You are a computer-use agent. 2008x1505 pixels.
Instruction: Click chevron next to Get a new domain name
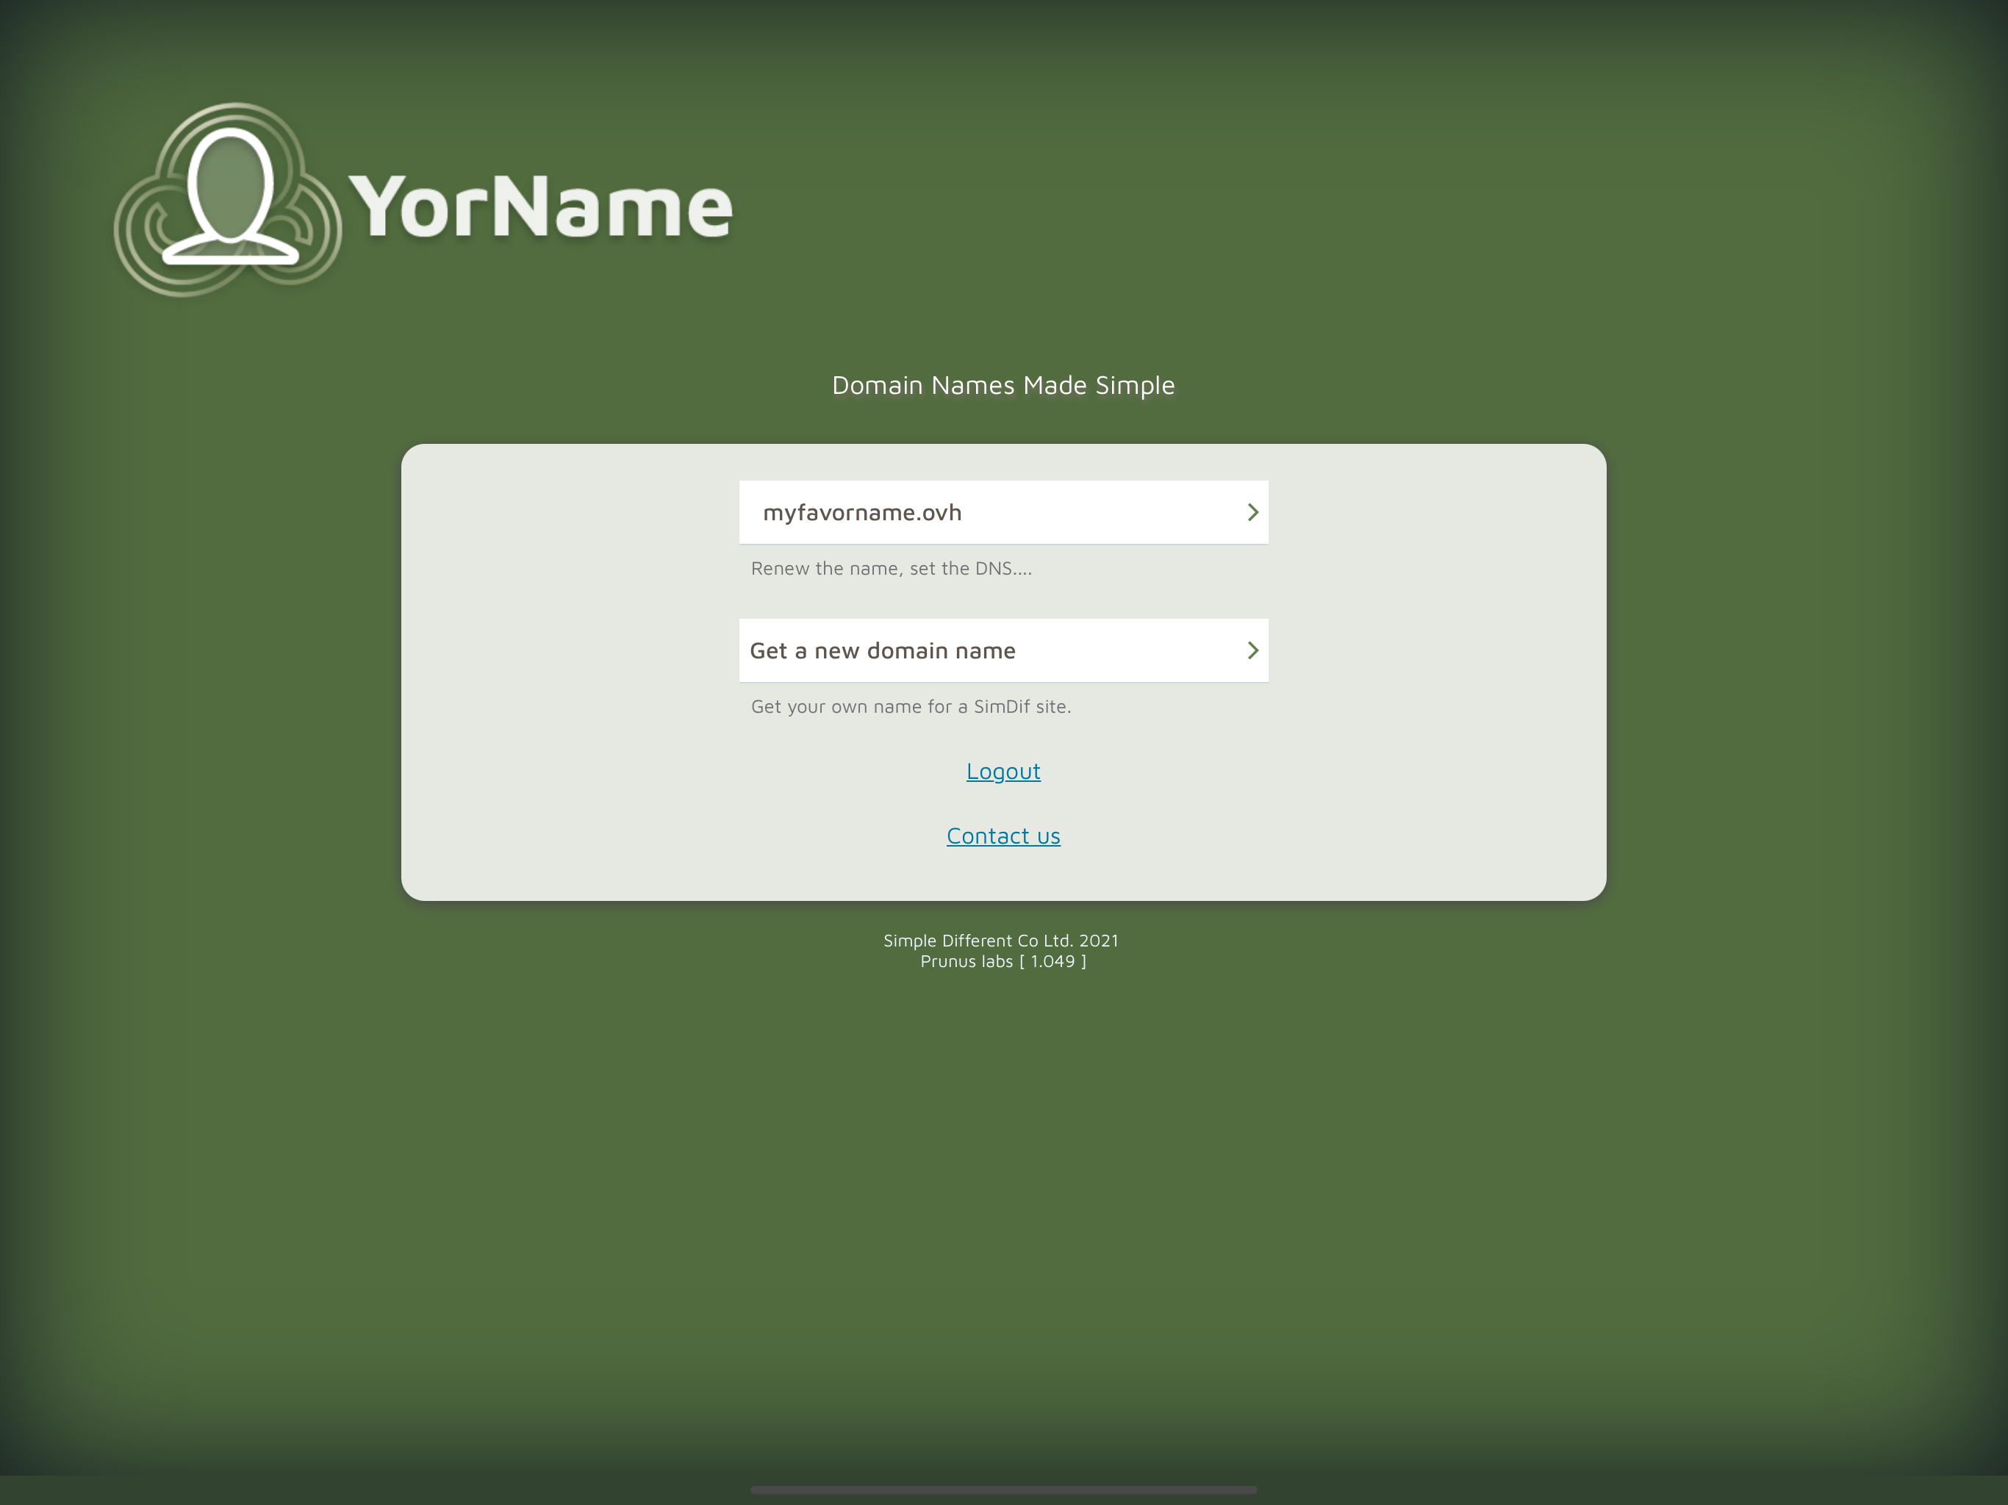tap(1252, 650)
